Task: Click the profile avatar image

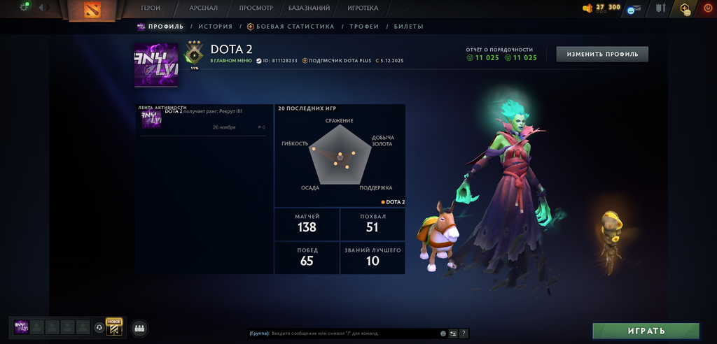Action: (156, 65)
